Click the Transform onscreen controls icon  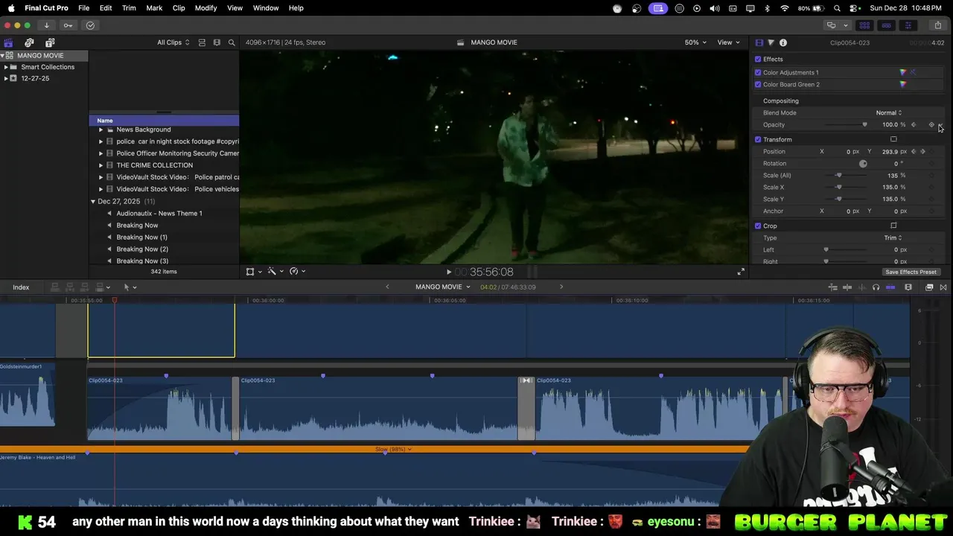pos(893,139)
